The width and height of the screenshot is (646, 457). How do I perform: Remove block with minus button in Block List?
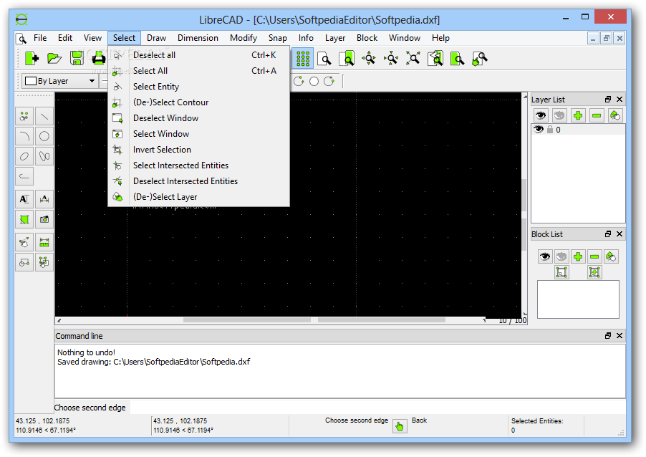click(594, 256)
